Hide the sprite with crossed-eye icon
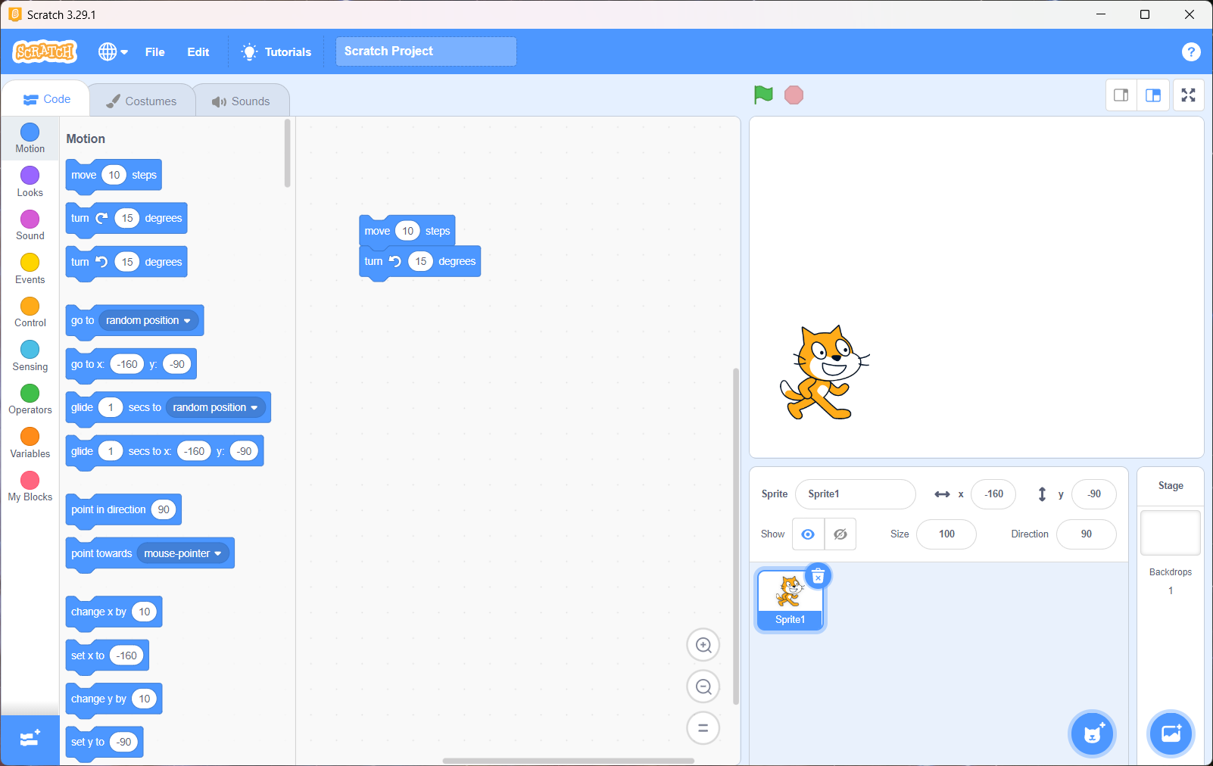This screenshot has width=1213, height=766. pos(840,534)
